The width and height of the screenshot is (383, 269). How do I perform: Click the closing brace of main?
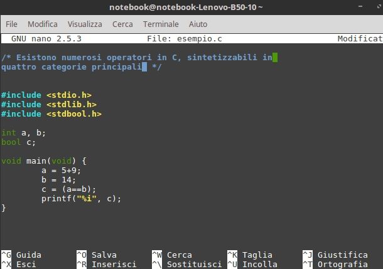pos(3,208)
